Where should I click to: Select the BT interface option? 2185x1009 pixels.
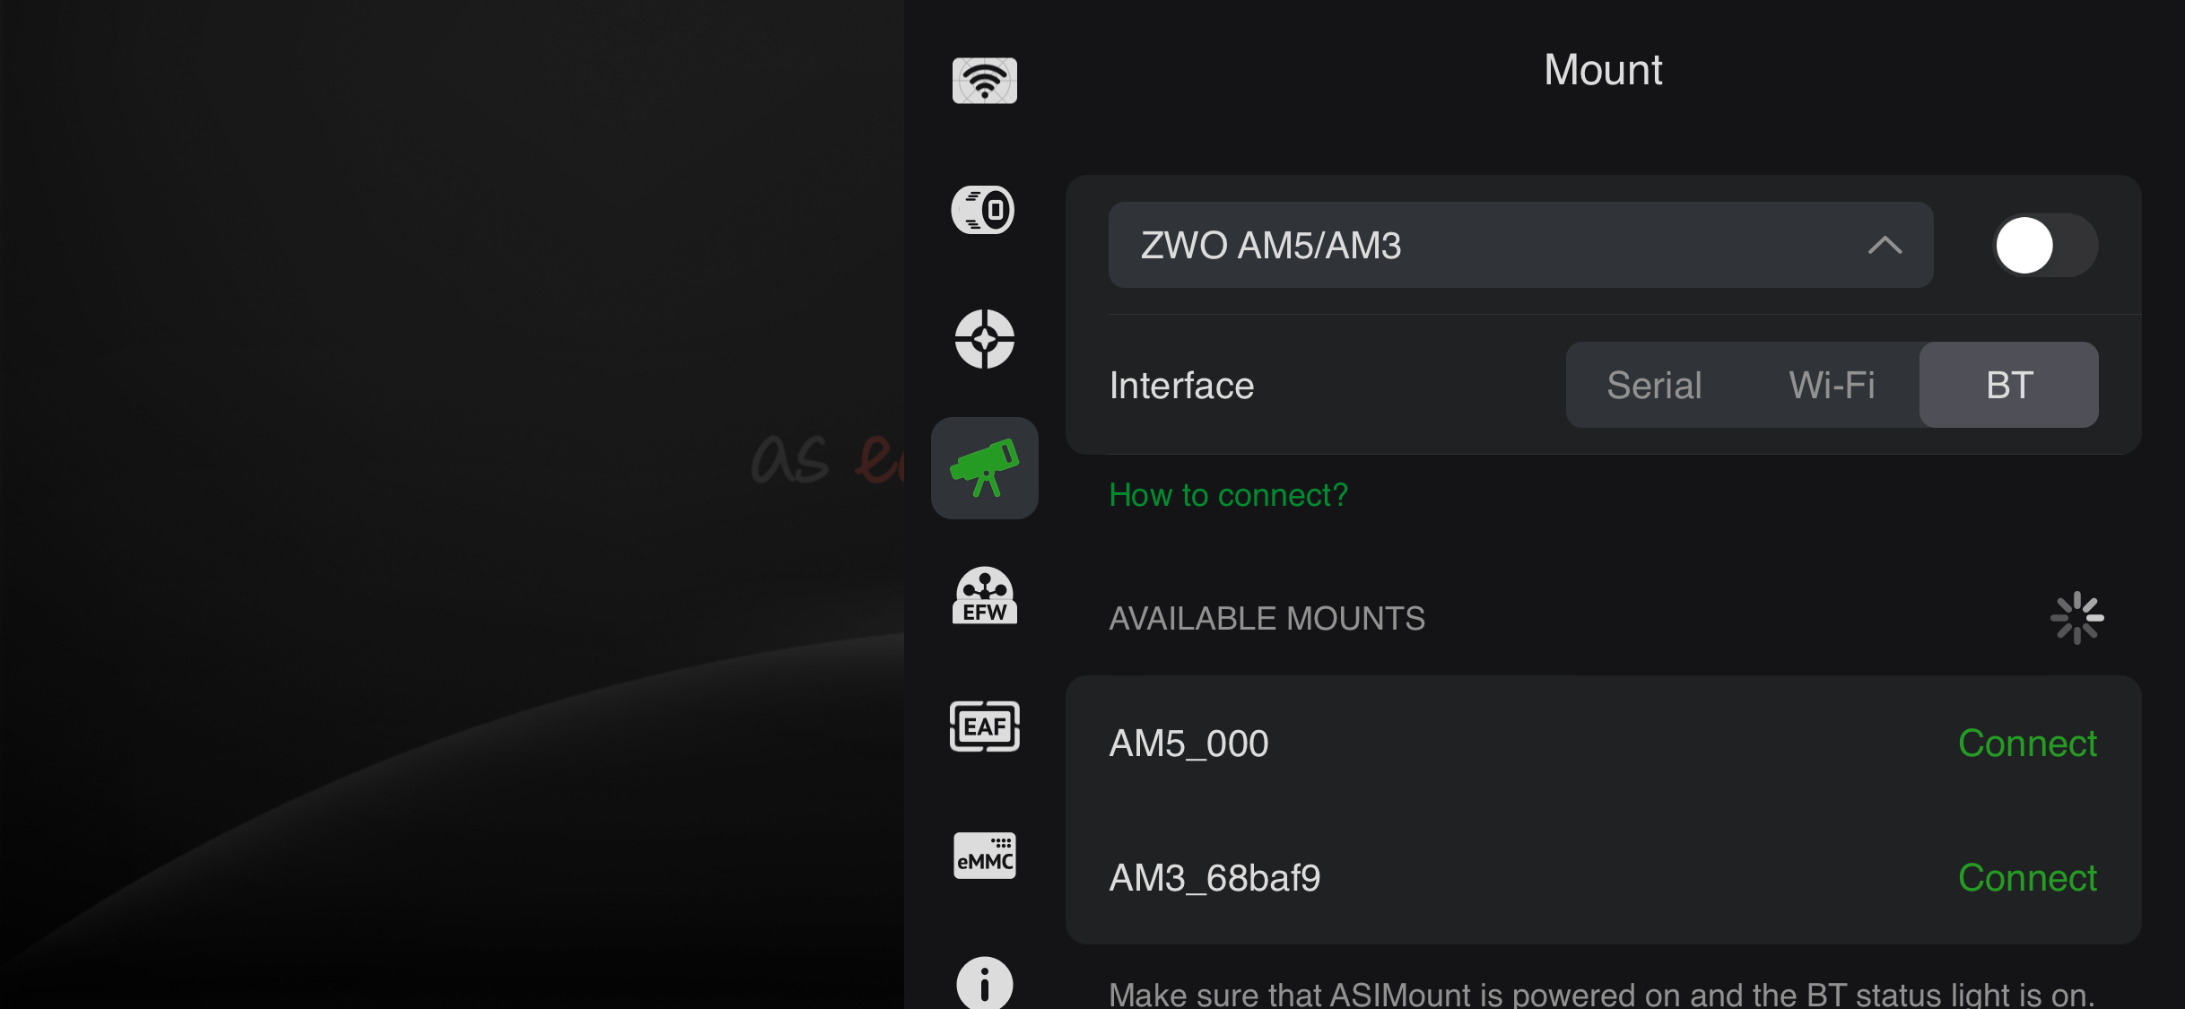coord(2009,386)
